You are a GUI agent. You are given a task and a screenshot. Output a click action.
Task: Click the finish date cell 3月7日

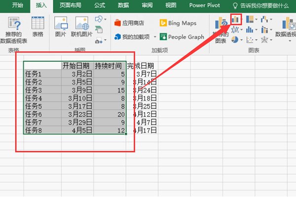point(142,74)
